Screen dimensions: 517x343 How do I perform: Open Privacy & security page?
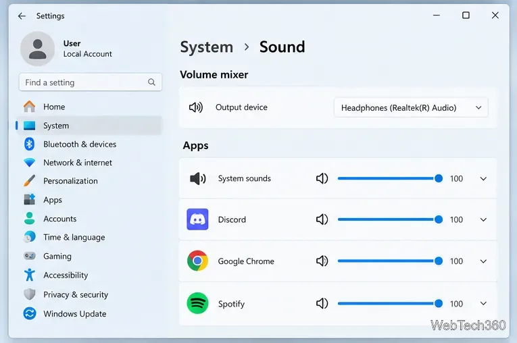[89, 294]
